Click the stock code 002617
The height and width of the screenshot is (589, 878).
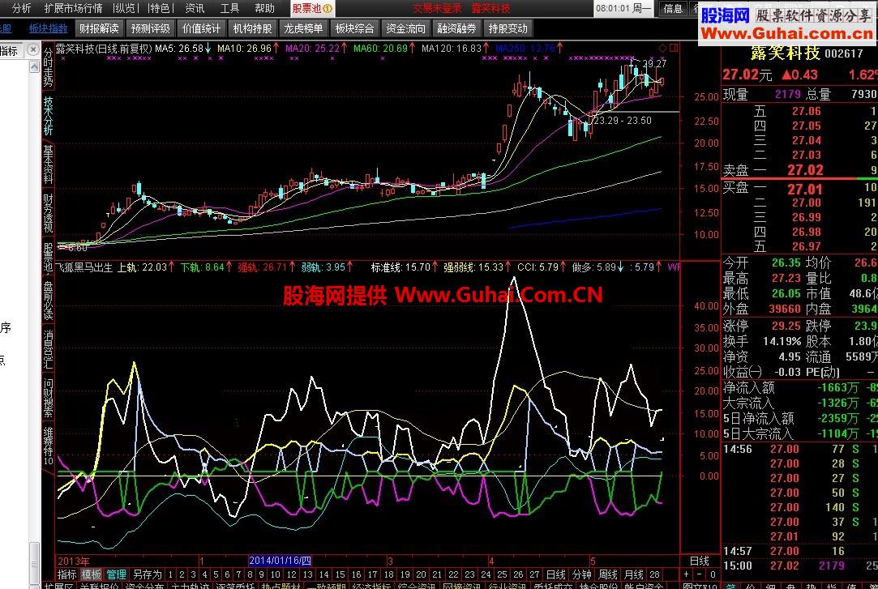click(844, 53)
